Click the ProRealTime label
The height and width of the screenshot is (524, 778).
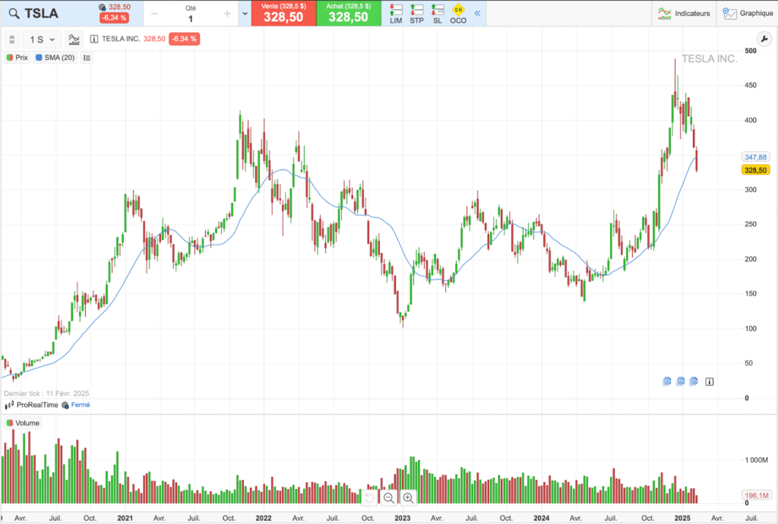click(x=37, y=405)
